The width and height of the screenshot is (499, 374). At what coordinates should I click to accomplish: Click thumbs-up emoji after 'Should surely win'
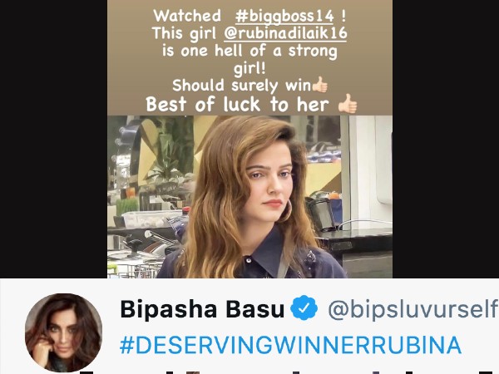[x=320, y=85]
